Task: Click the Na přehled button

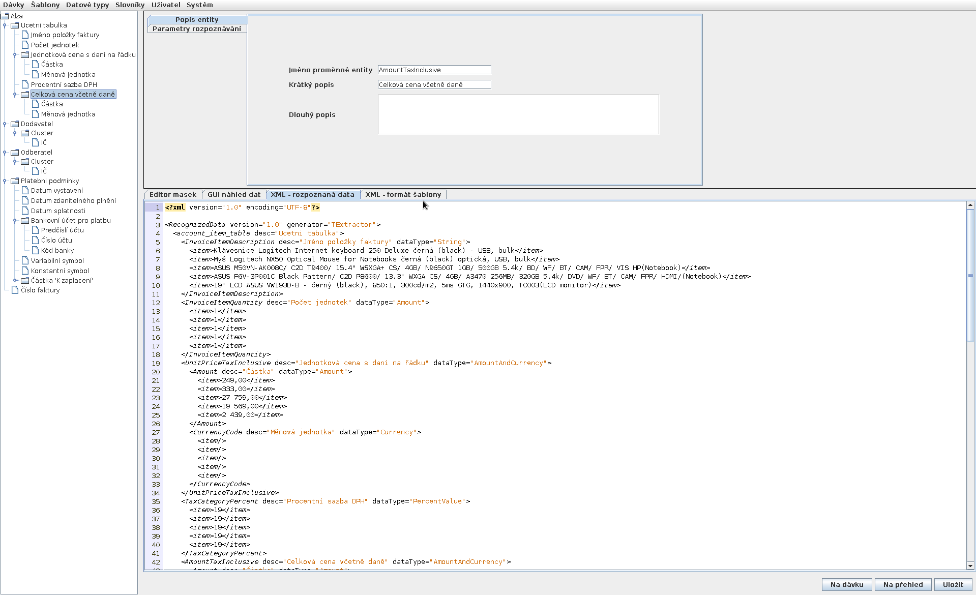Action: 903,584
